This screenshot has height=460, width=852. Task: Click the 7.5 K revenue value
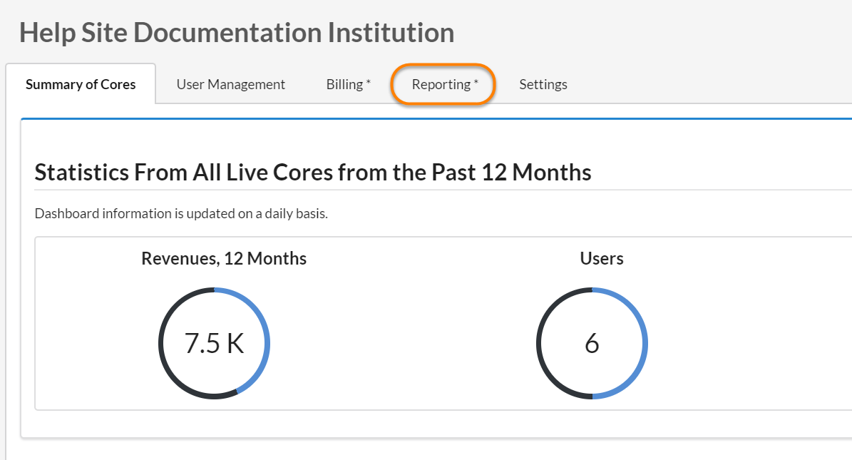pos(214,344)
